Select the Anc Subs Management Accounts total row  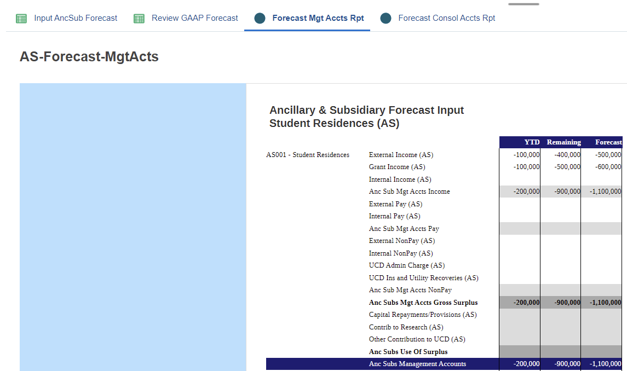(417, 364)
